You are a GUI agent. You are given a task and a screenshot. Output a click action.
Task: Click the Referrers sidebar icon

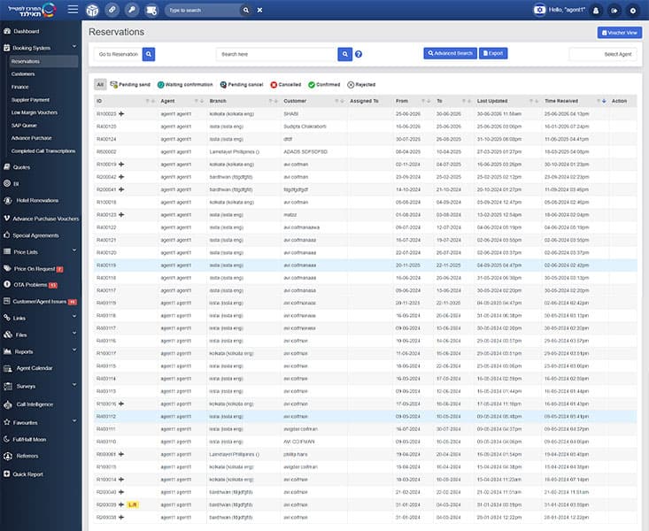click(x=8, y=456)
